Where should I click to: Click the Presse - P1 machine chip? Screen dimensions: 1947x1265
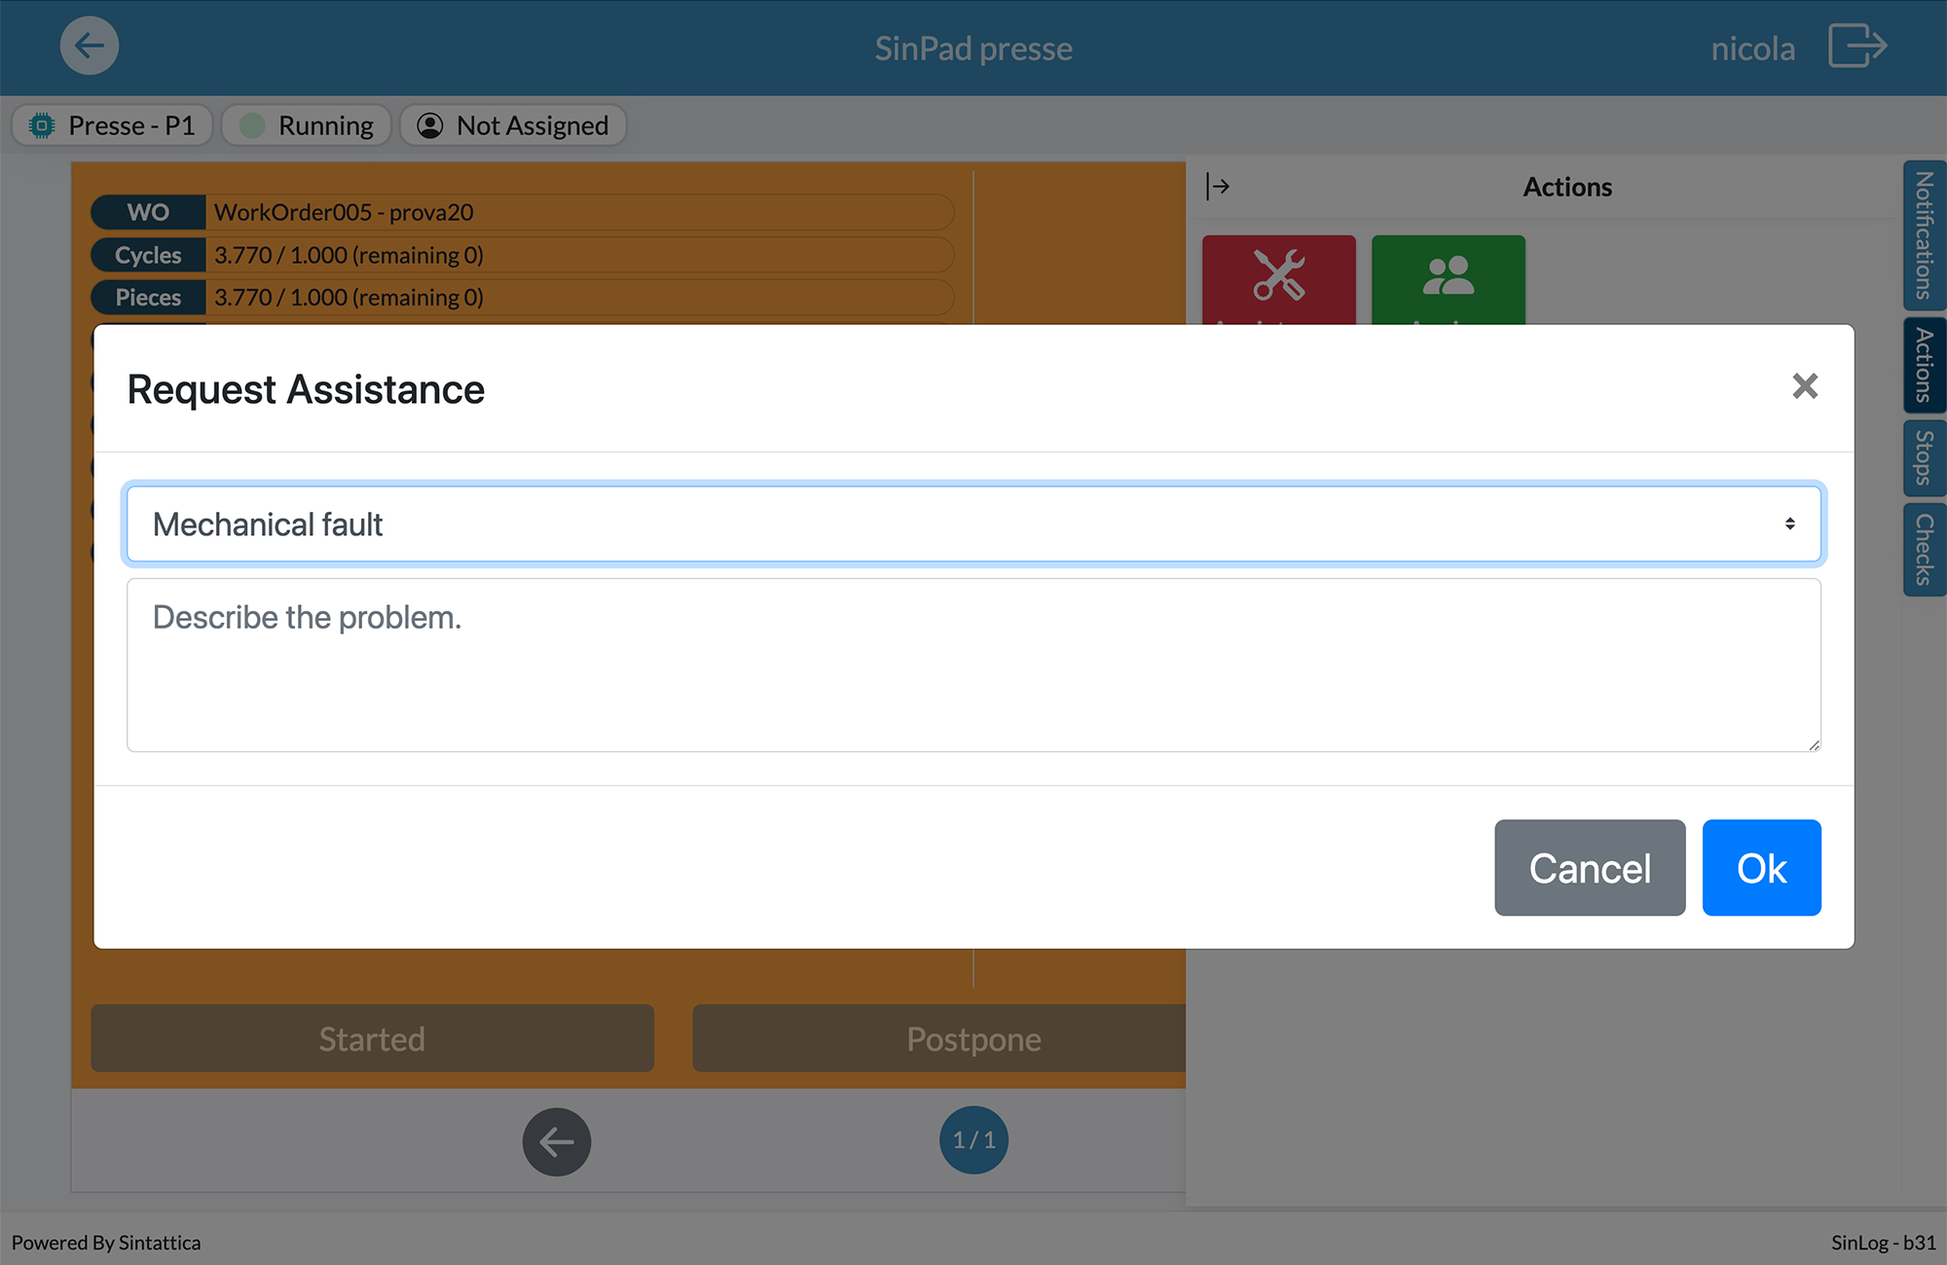(x=113, y=126)
